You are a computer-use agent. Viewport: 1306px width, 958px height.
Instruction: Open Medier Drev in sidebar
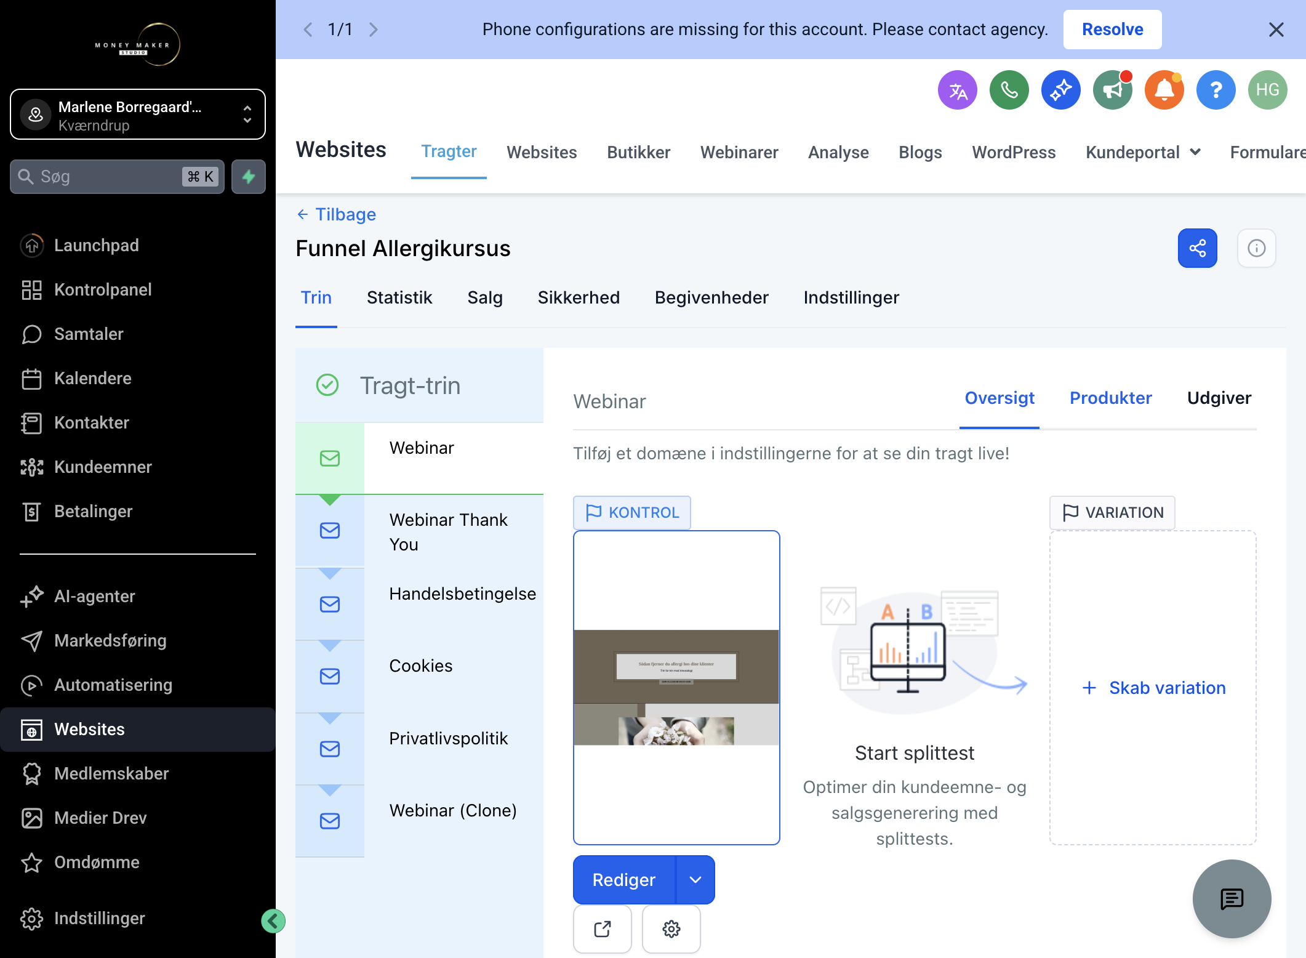pos(138,818)
